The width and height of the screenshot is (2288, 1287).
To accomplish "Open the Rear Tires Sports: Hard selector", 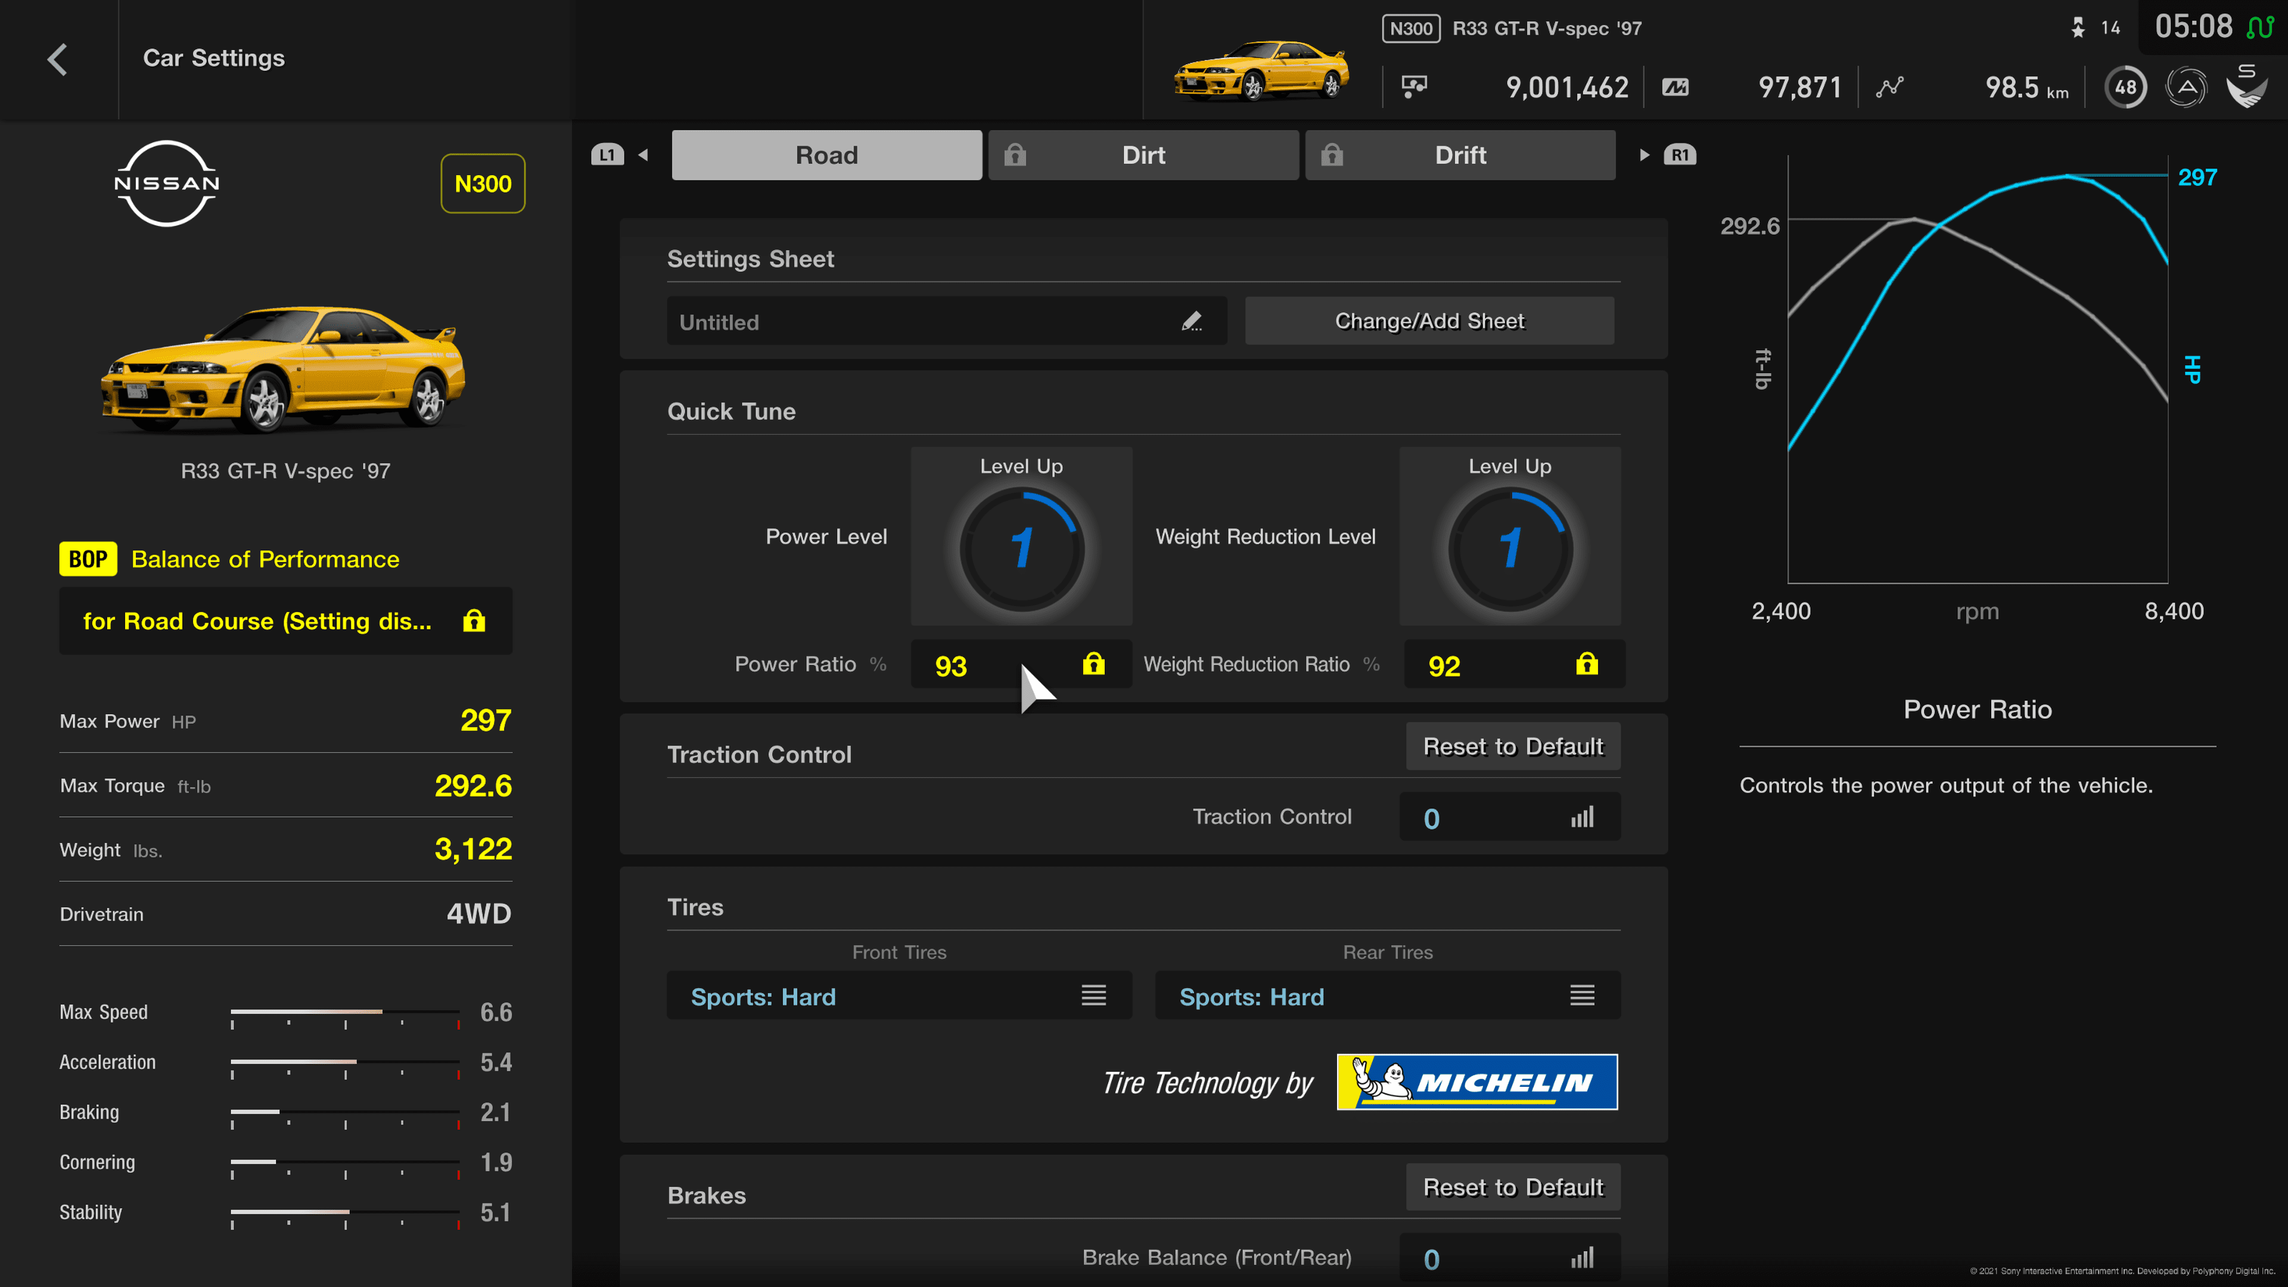I will tap(1387, 996).
